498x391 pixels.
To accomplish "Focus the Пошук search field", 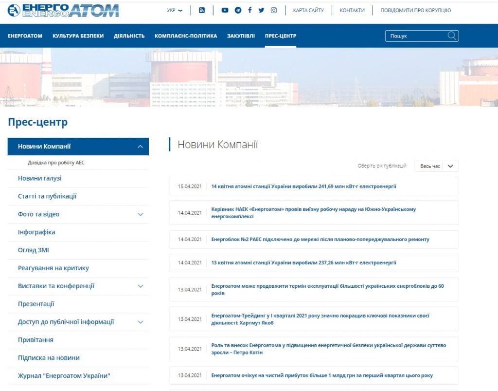I will coord(422,36).
